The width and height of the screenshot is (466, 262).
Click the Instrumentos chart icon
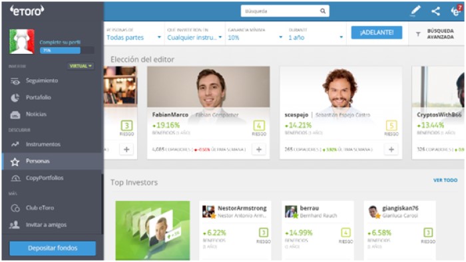pyautogui.click(x=15, y=144)
